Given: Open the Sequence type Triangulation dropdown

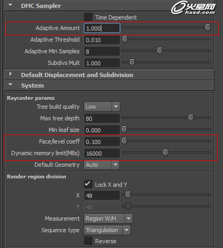Looking at the screenshot, I should pyautogui.click(x=107, y=230).
